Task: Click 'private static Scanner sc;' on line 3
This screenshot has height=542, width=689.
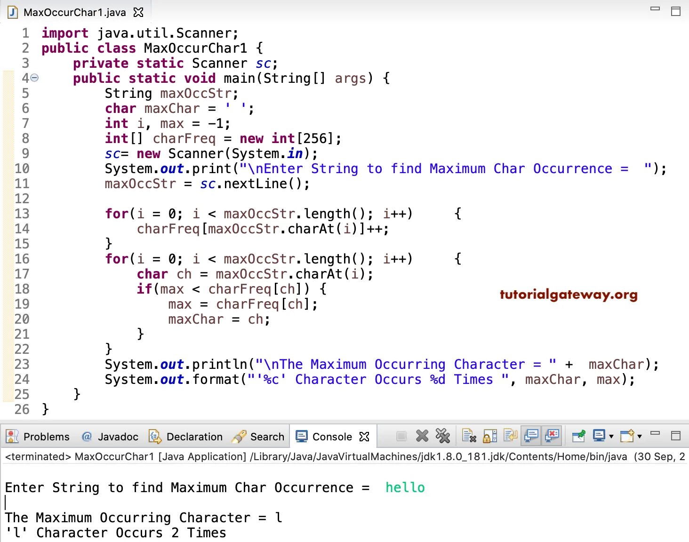Action: (175, 63)
